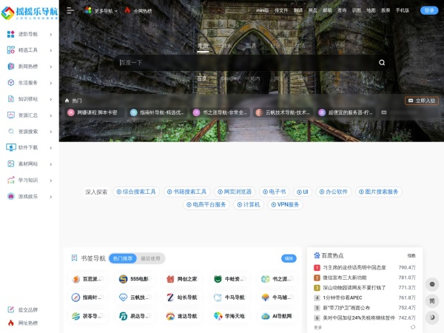
Task: Switch bookmarks to 最近使用 view
Action: pos(150,259)
